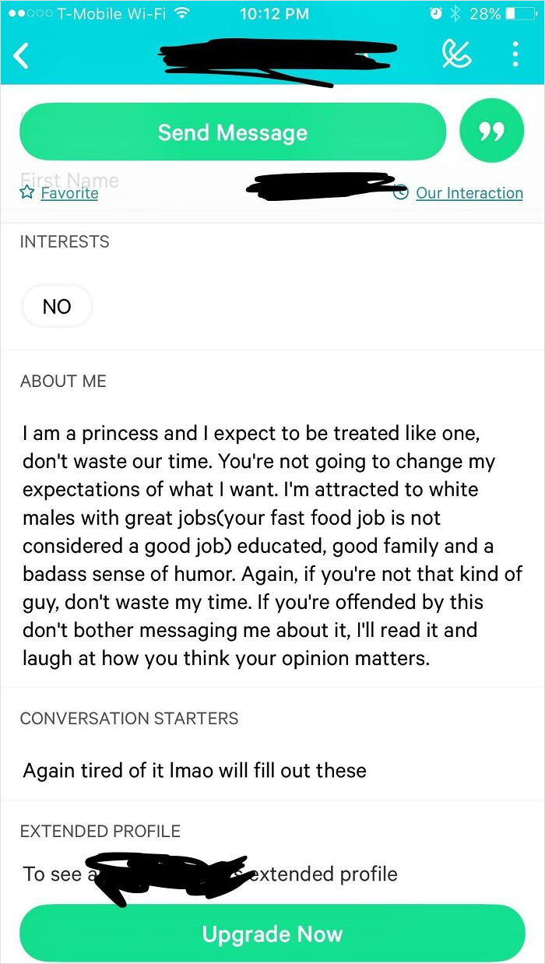Viewport: 545px width, 964px height.
Task: Select the EXTENDED PROFILE section heading
Action: pyautogui.click(x=100, y=831)
